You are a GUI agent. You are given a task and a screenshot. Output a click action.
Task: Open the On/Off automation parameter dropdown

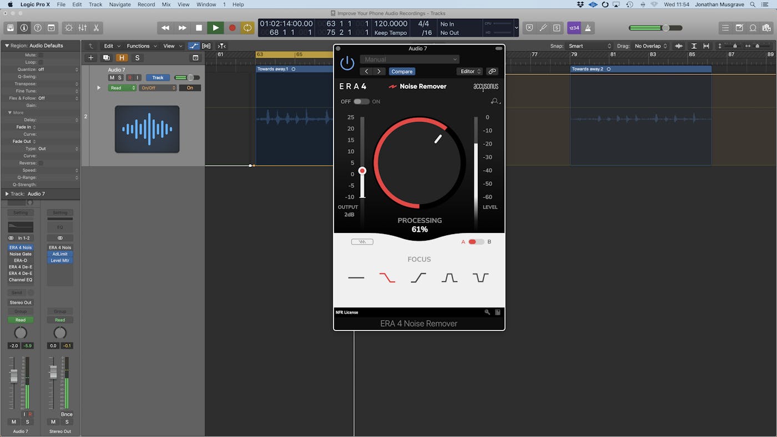pos(158,88)
